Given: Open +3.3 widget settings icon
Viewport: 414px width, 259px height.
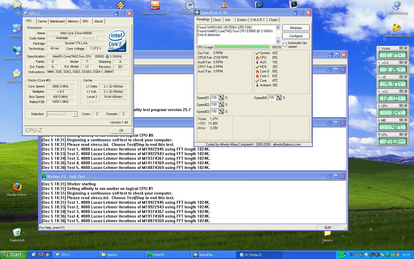Looking at the screenshot, I should tap(401, 62).
